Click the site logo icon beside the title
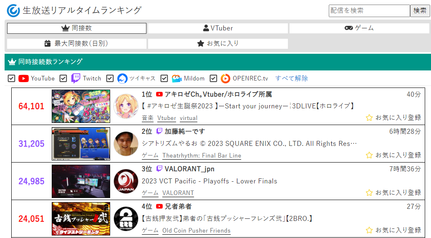 [13, 10]
